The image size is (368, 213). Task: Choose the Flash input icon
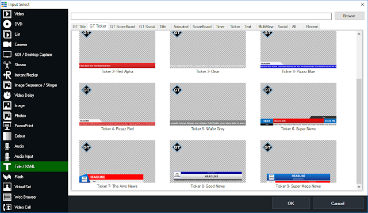coord(7,177)
